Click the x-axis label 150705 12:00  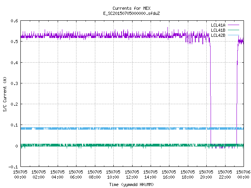click(132, 175)
